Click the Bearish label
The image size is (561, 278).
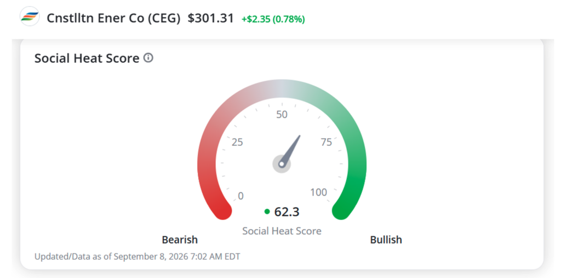tap(180, 239)
